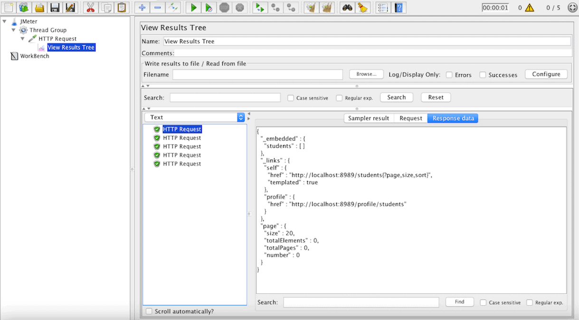Click the Clear All broom icon pair
This screenshot has height=320, width=579.
pos(326,7)
